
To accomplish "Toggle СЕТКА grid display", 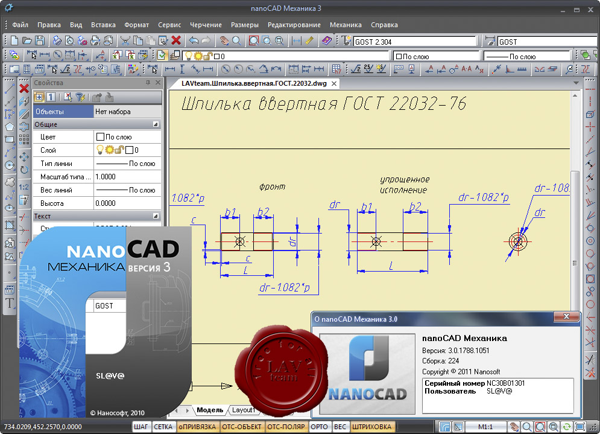I will tap(163, 427).
